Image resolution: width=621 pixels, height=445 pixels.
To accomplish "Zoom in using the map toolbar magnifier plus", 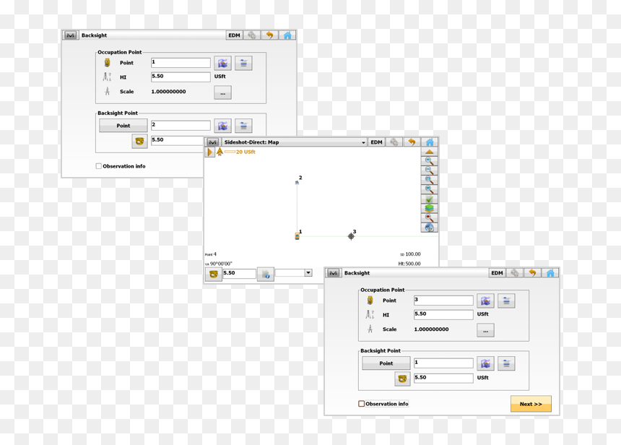I will click(429, 161).
